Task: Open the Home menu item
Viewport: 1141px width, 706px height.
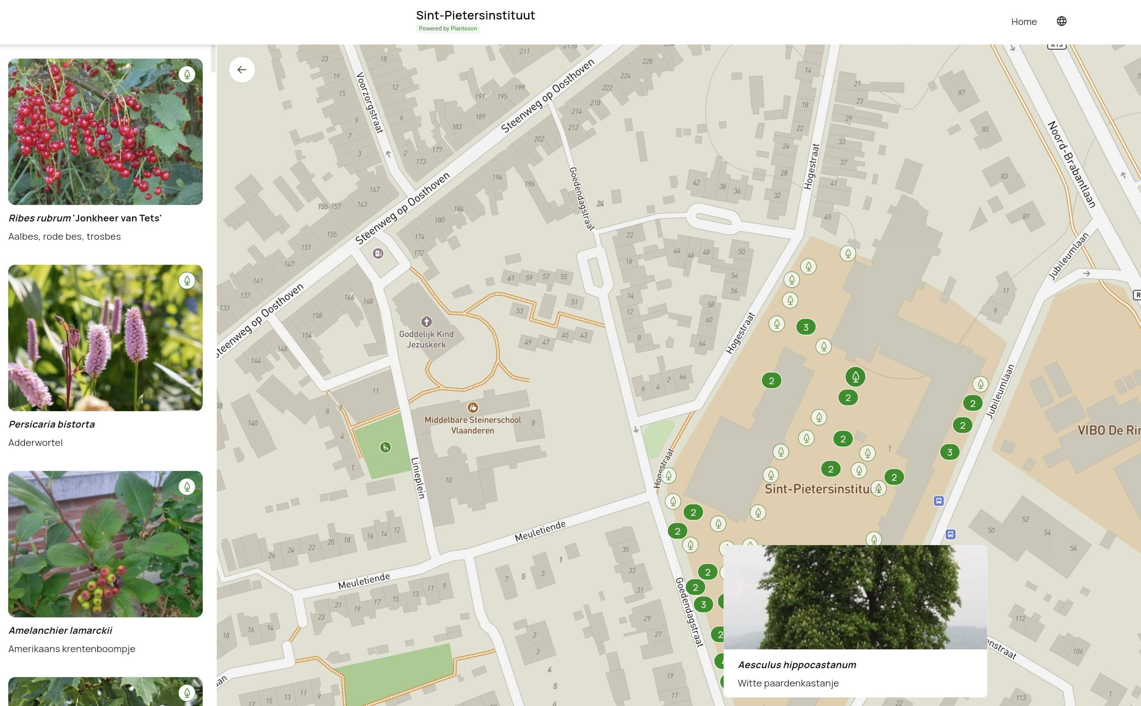Action: tap(1023, 22)
